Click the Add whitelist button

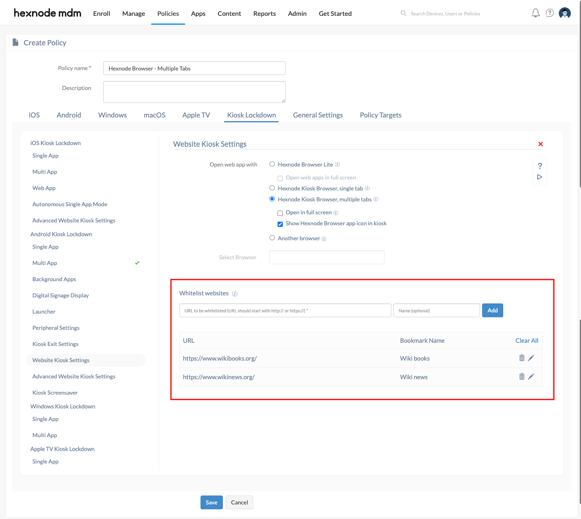(x=493, y=310)
